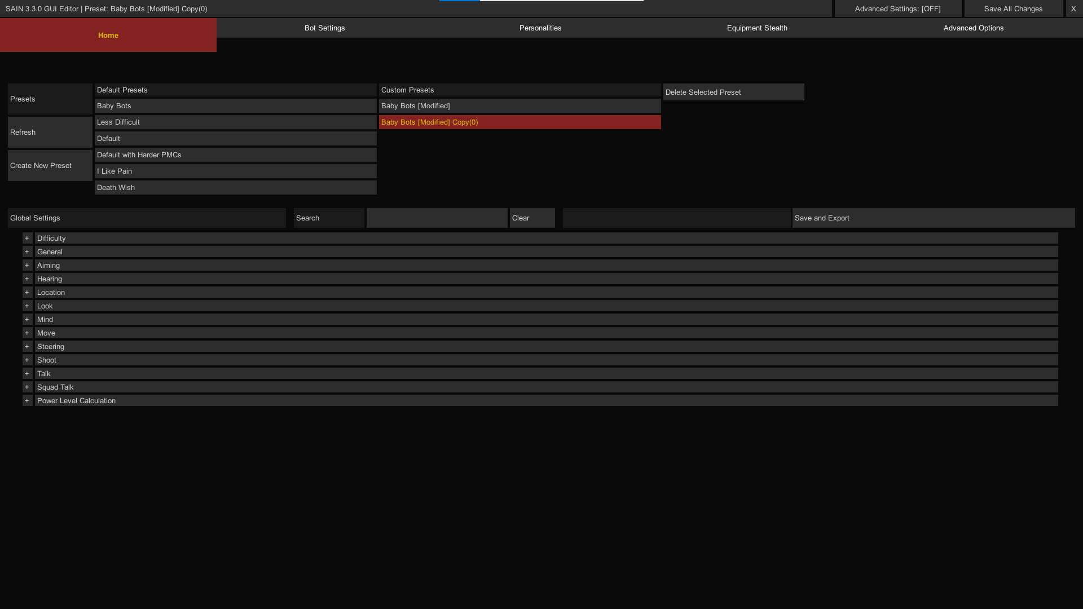Expand the Aiming settings section
The height and width of the screenshot is (609, 1083).
click(27, 266)
